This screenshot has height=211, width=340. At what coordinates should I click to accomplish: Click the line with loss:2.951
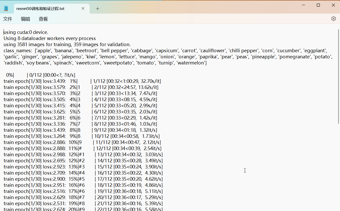click(x=83, y=185)
